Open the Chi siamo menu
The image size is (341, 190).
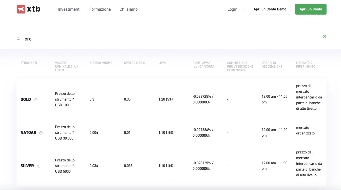(x=128, y=9)
